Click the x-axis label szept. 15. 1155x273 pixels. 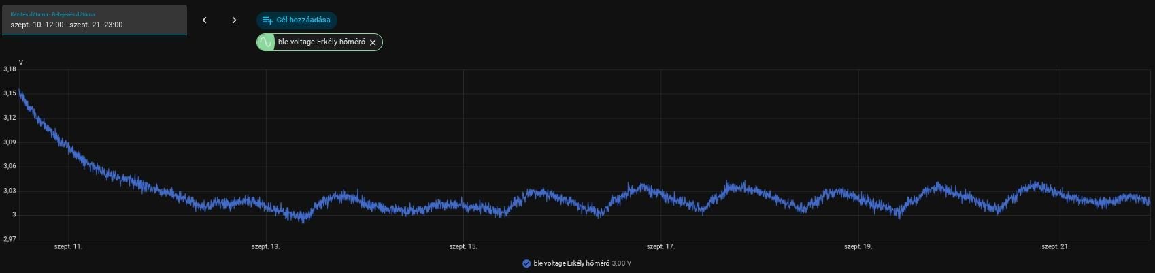(x=463, y=247)
